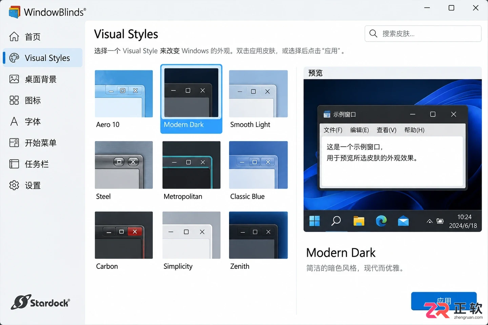Click the gear icon beside 设置
Viewport: 488px width, 325px height.
pyautogui.click(x=14, y=185)
